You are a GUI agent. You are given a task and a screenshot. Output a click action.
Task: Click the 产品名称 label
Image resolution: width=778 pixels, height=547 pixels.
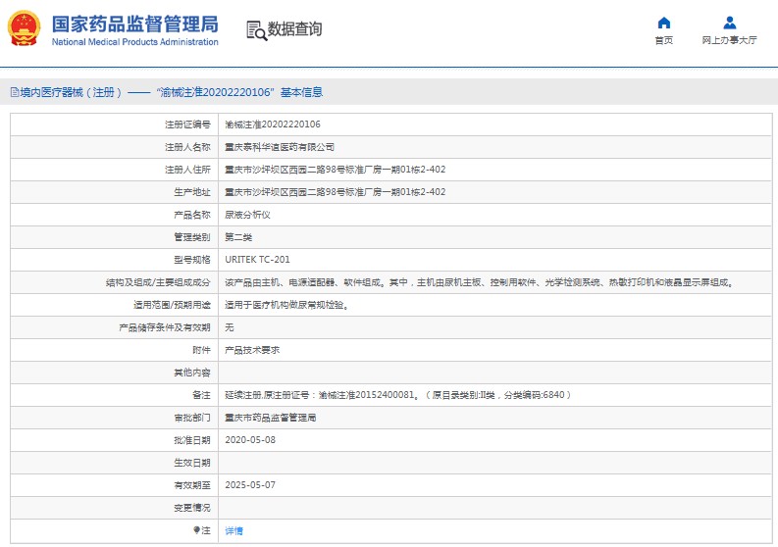tap(192, 215)
